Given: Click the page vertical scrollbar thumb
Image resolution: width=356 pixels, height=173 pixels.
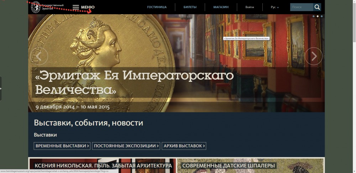Looking at the screenshot, I should click(354, 22).
